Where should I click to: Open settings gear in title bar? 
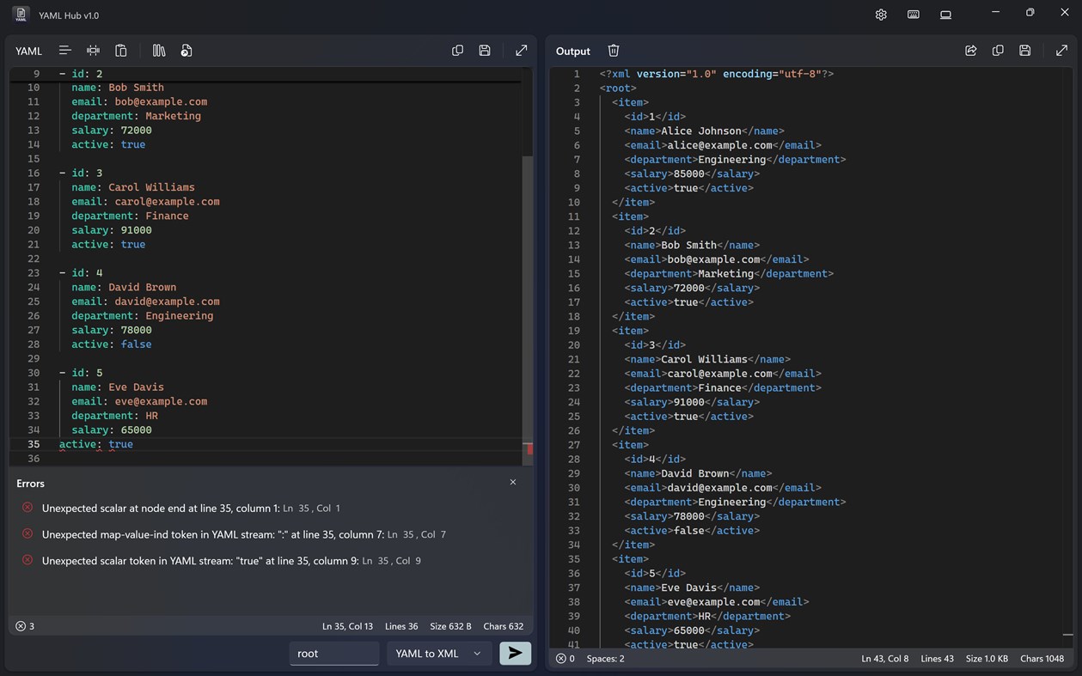click(881, 15)
